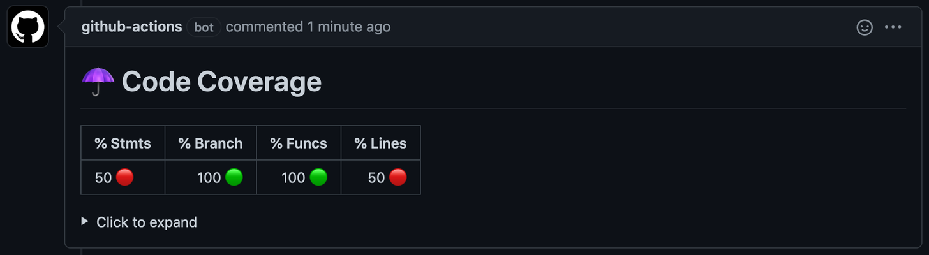Click the red circle under % Lines

[398, 177]
